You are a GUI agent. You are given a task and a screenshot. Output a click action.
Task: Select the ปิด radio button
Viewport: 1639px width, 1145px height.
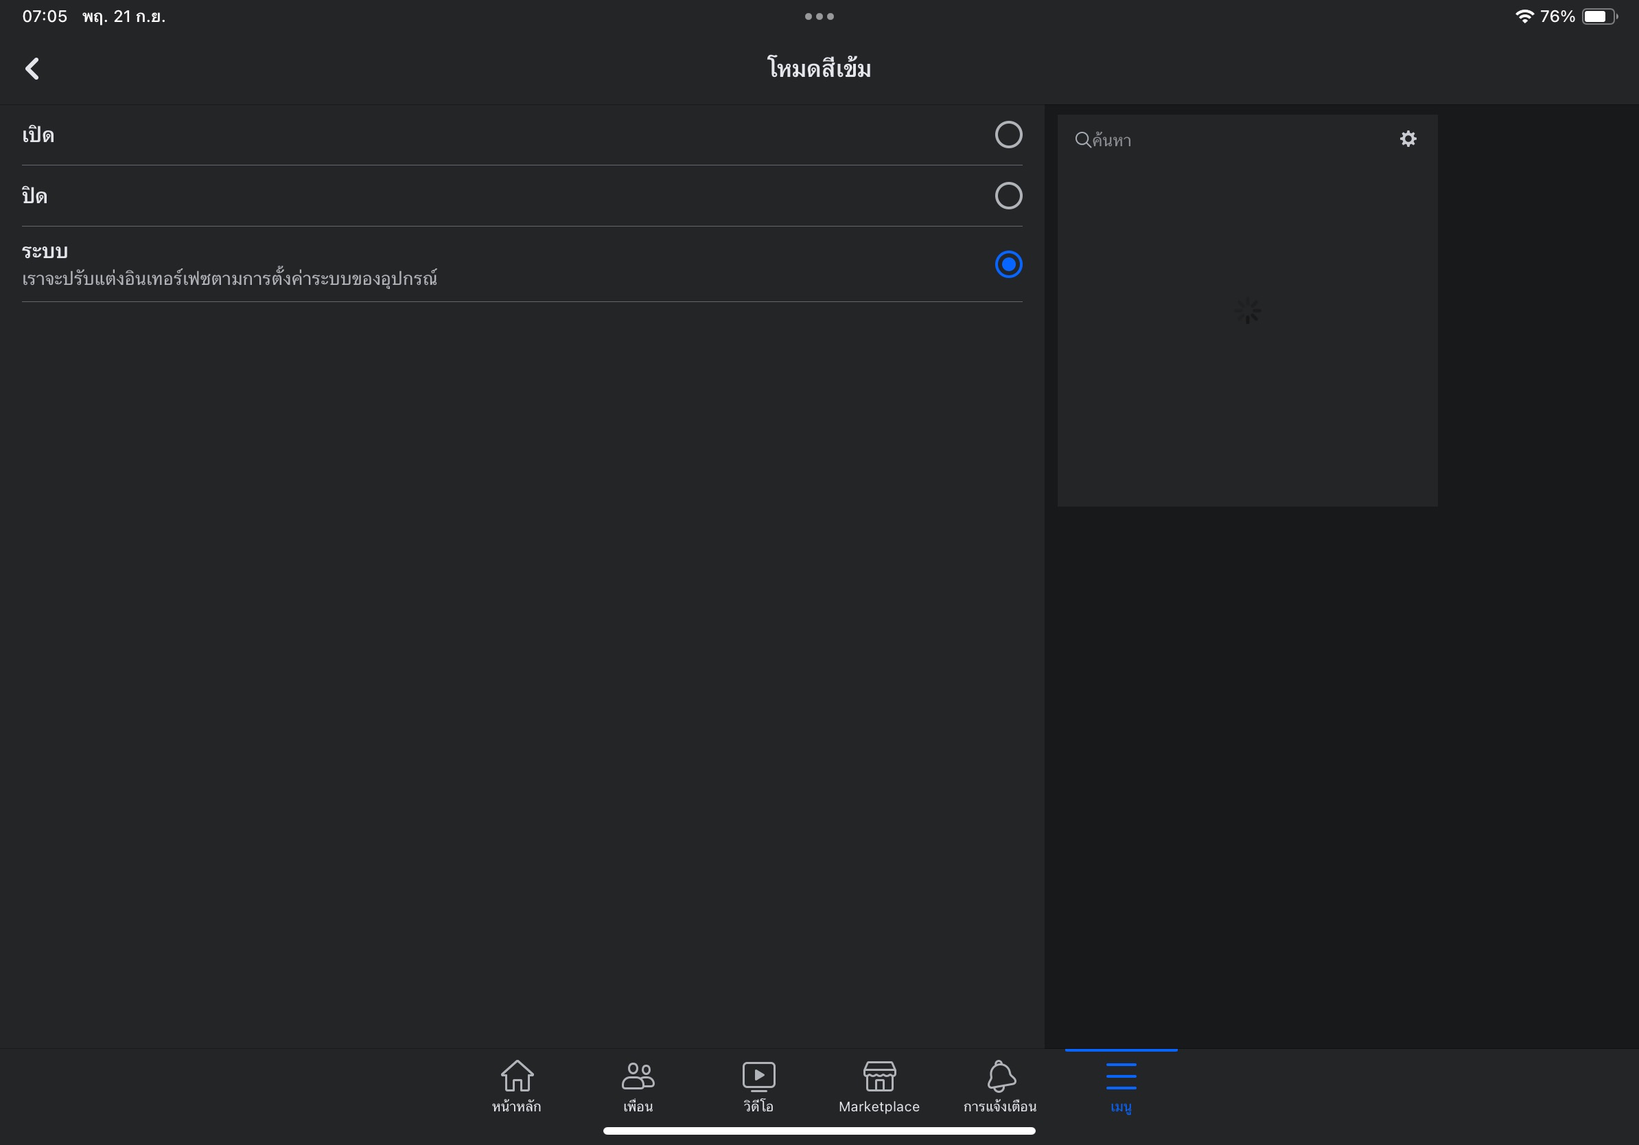[x=1008, y=196]
